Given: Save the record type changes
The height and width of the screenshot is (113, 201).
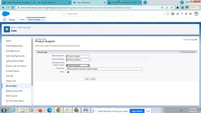Looking at the screenshot, I should [x=87, y=79].
